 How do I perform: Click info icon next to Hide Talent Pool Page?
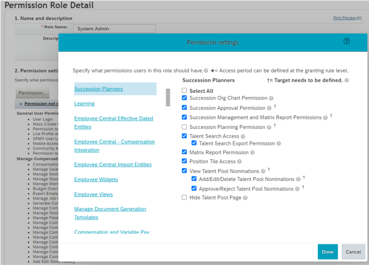(x=245, y=198)
